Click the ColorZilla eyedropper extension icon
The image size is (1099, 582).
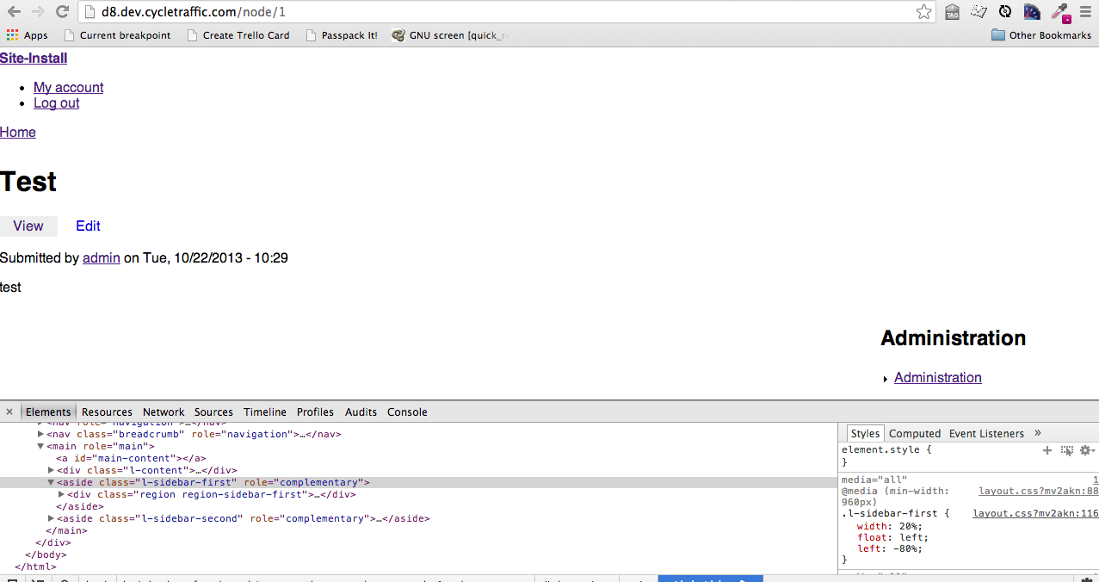tap(1060, 12)
